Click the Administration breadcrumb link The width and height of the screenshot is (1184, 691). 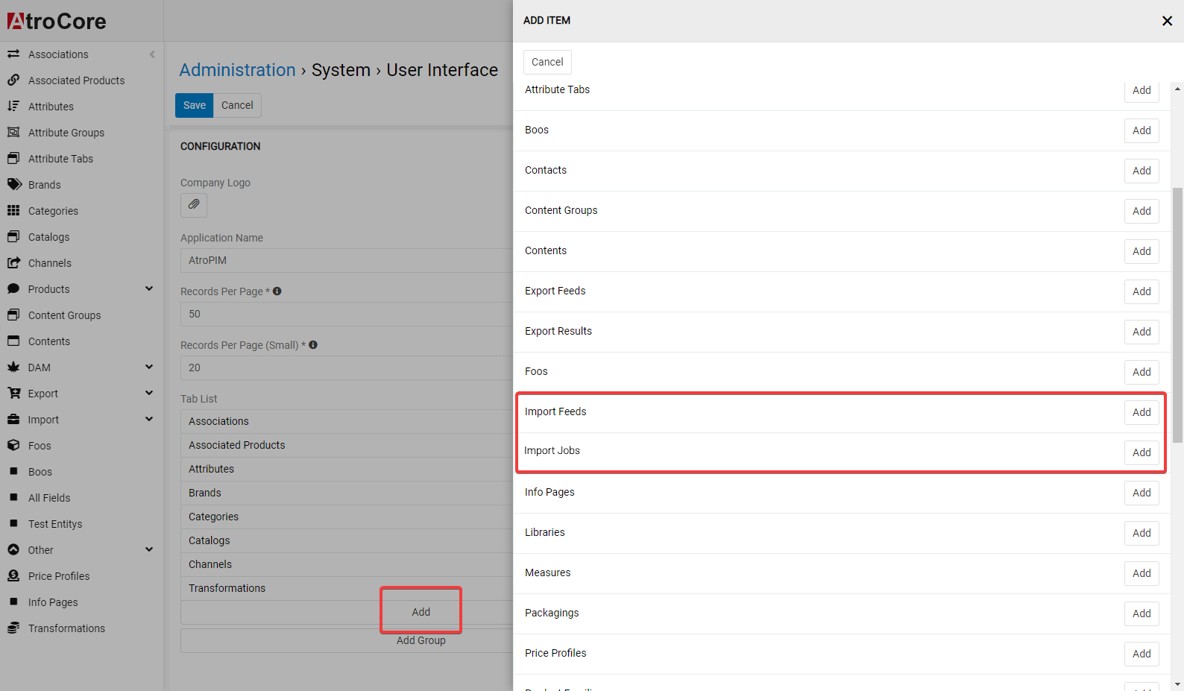(238, 70)
